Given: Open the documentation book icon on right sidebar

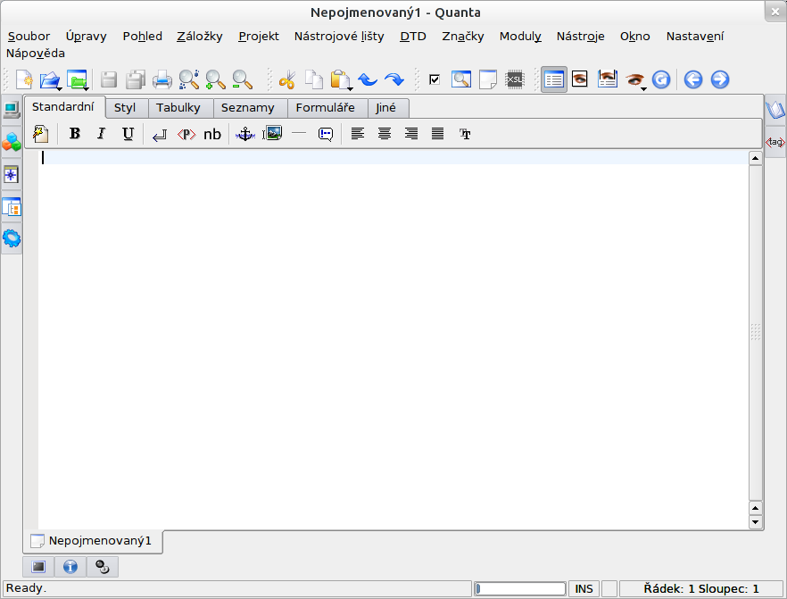Looking at the screenshot, I should pos(775,110).
